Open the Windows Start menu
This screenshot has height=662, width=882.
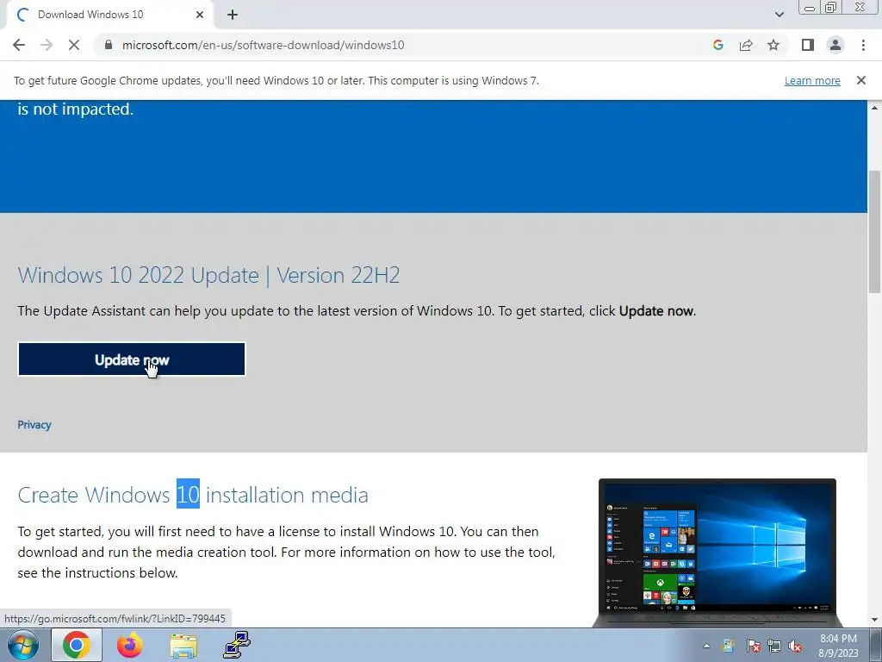(22, 645)
